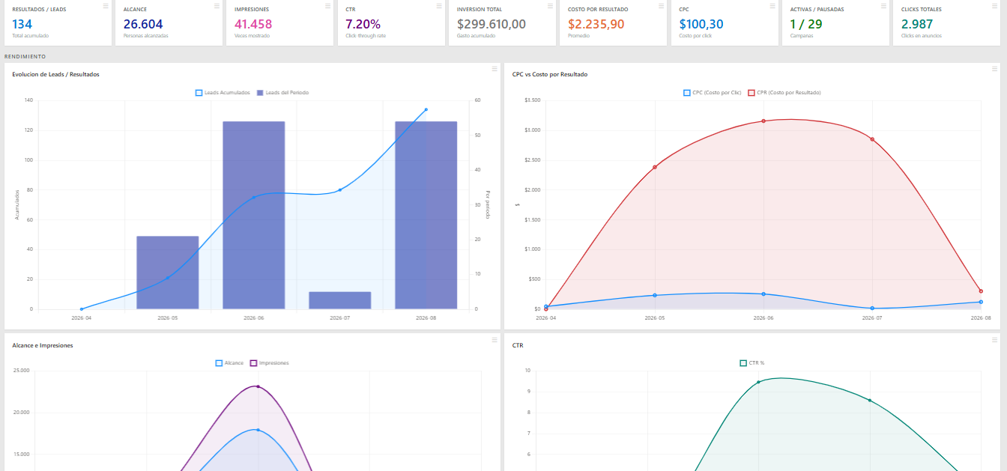
Task: Select the CPC data point at 2026-08
Action: [981, 302]
